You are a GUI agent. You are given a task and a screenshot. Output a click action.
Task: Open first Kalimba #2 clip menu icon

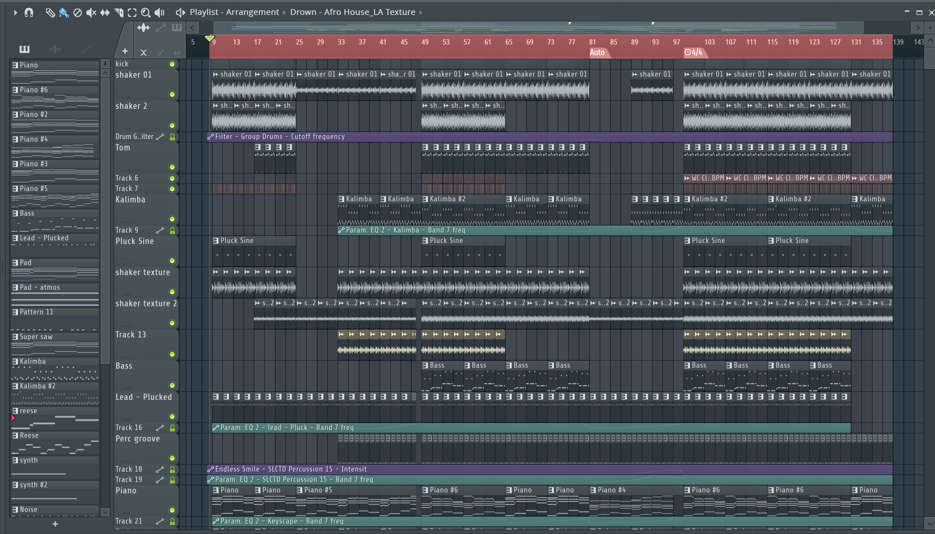(425, 199)
